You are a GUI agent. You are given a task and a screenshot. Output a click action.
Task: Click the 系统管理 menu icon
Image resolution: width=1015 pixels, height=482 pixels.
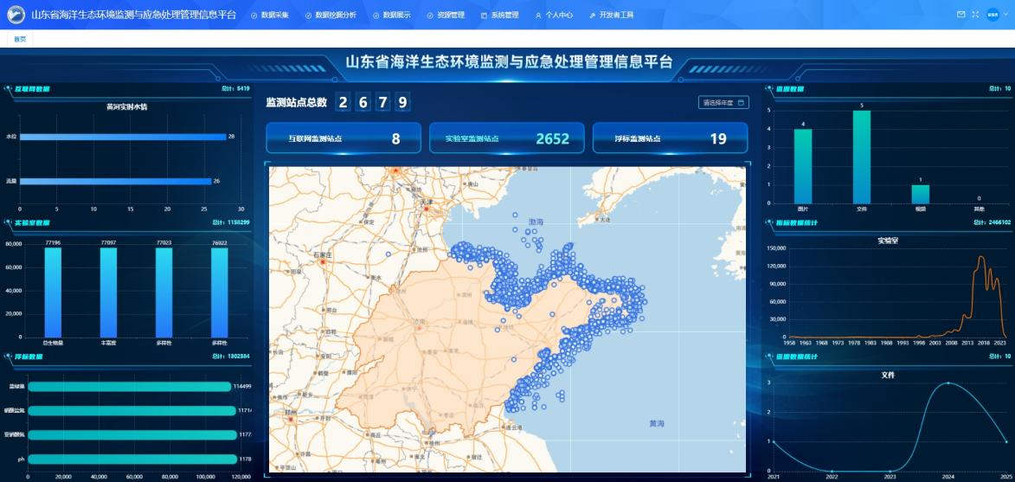(484, 16)
